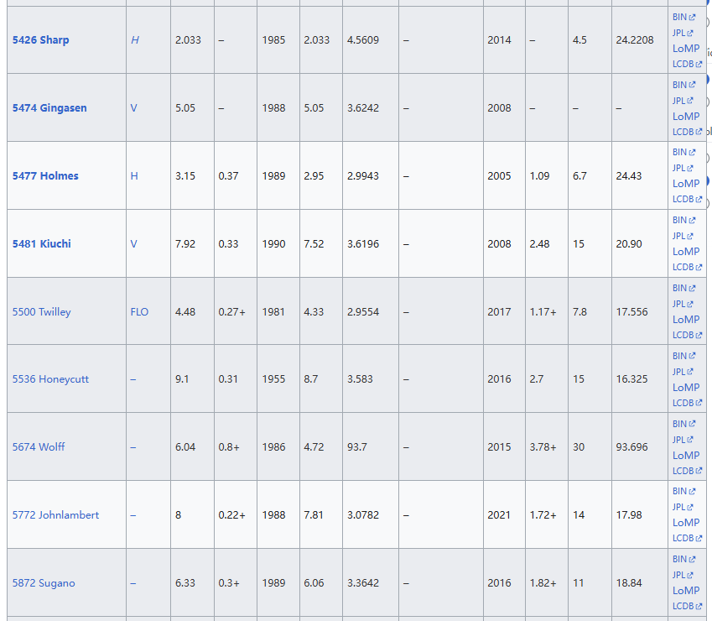
Task: Click the FLO family link for Twilley
Action: tap(139, 312)
